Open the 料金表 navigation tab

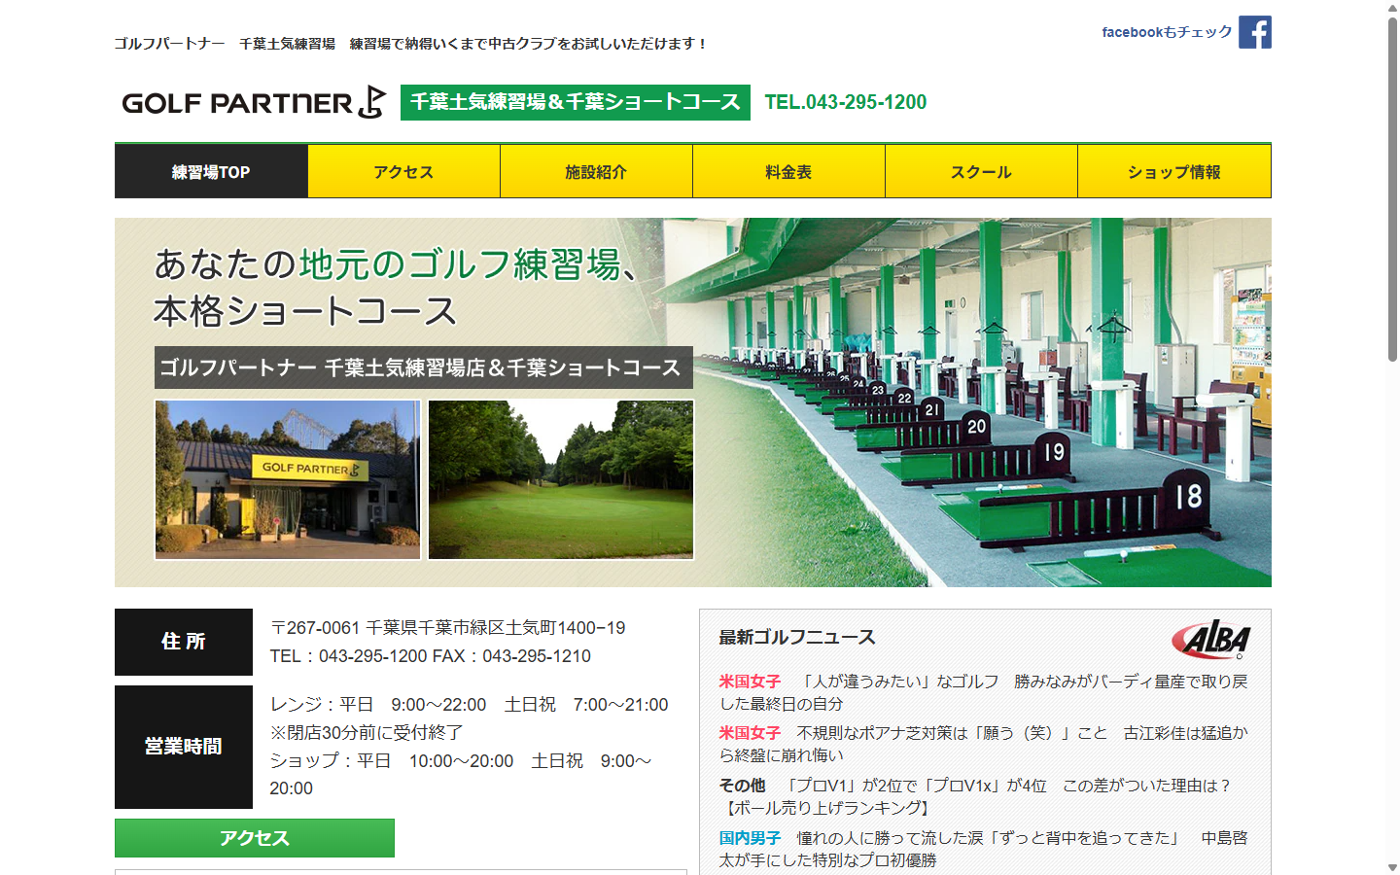788,172
